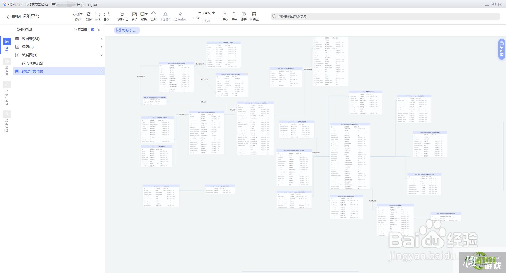The image size is (506, 273).
Task: Switch to the Model (模型) sidebar tab
Action: (x=7, y=45)
